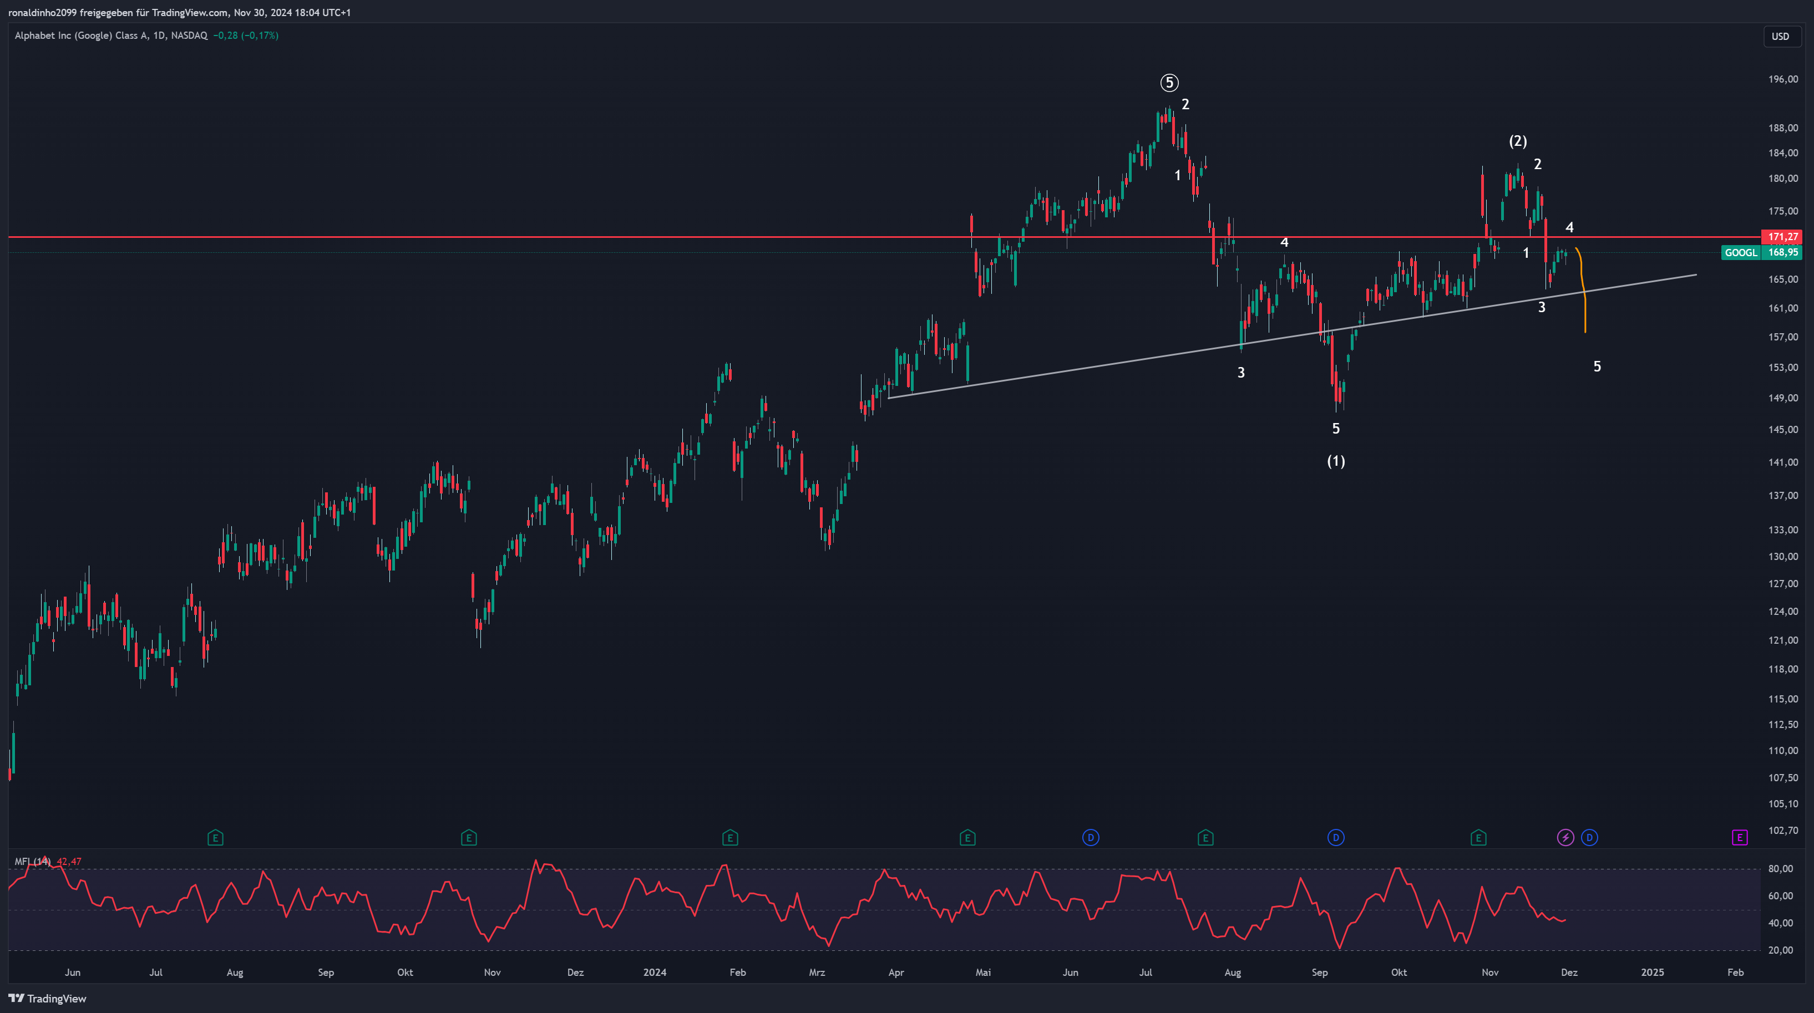Open the dividend D marker beside lightning icon
Image resolution: width=1814 pixels, height=1013 pixels.
[1589, 838]
